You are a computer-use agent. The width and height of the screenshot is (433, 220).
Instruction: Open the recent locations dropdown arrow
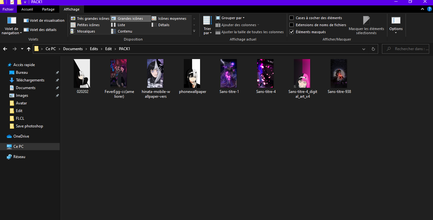[22, 49]
